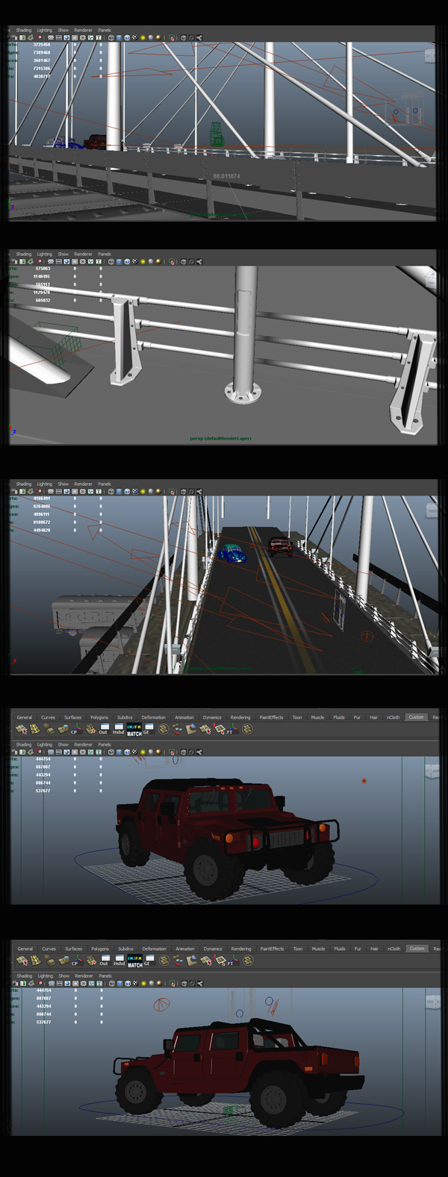
Task: Click wireframe cube icon in front-view Hummer viewport
Action: pyautogui.click(x=111, y=752)
